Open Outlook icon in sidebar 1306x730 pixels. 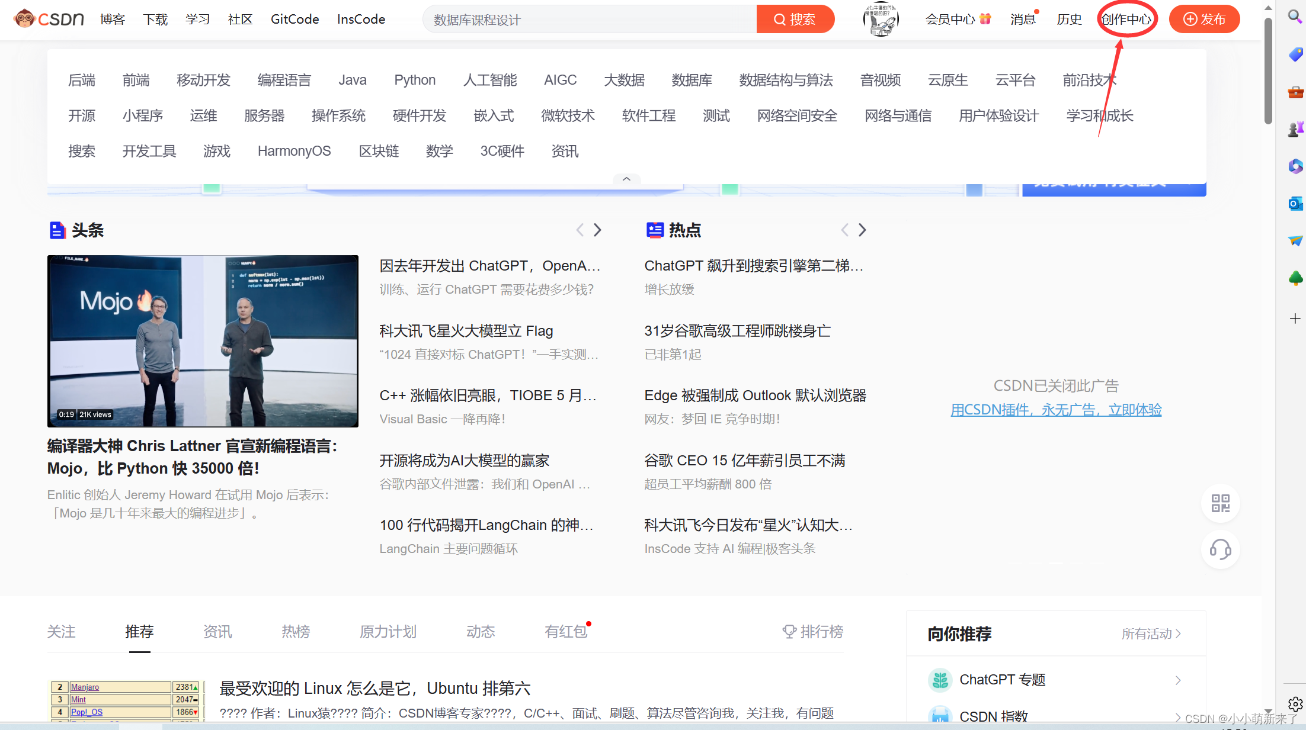coord(1295,204)
